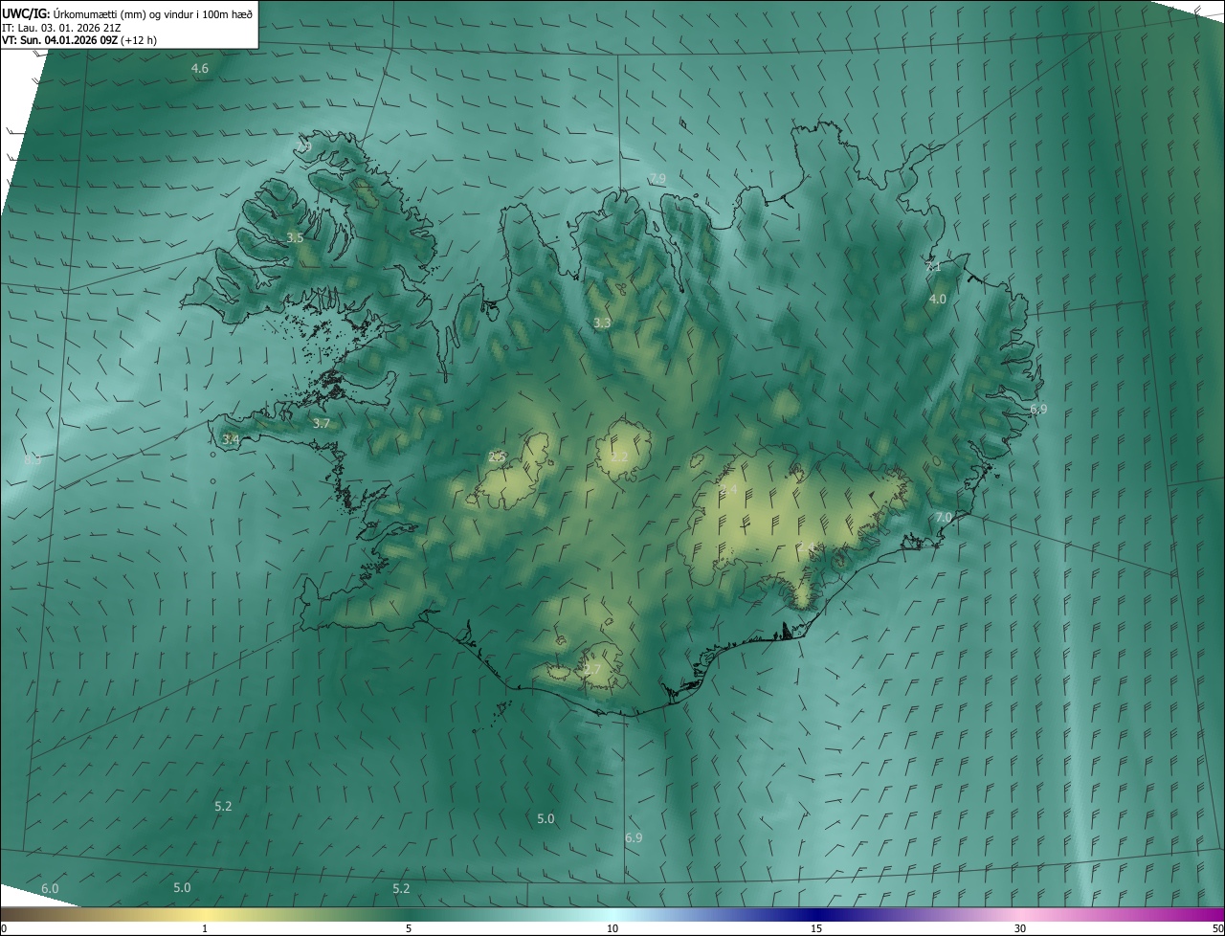Select the 7.0 value near the southeast coast
Screen dimensions: 1225x936
pyautogui.click(x=944, y=517)
